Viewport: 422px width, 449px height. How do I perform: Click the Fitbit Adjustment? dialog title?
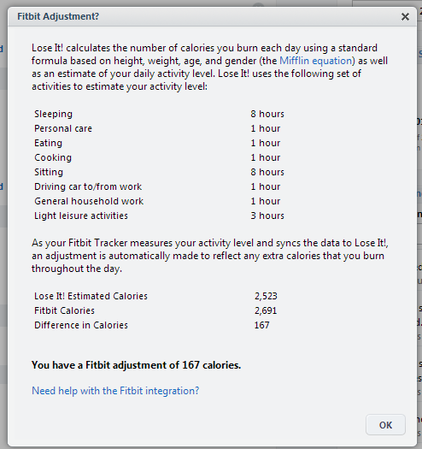58,16
